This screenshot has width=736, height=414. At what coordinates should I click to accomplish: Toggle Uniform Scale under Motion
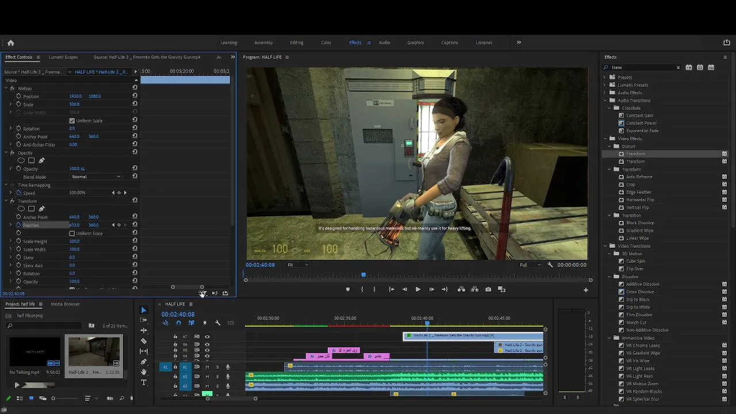pos(72,121)
